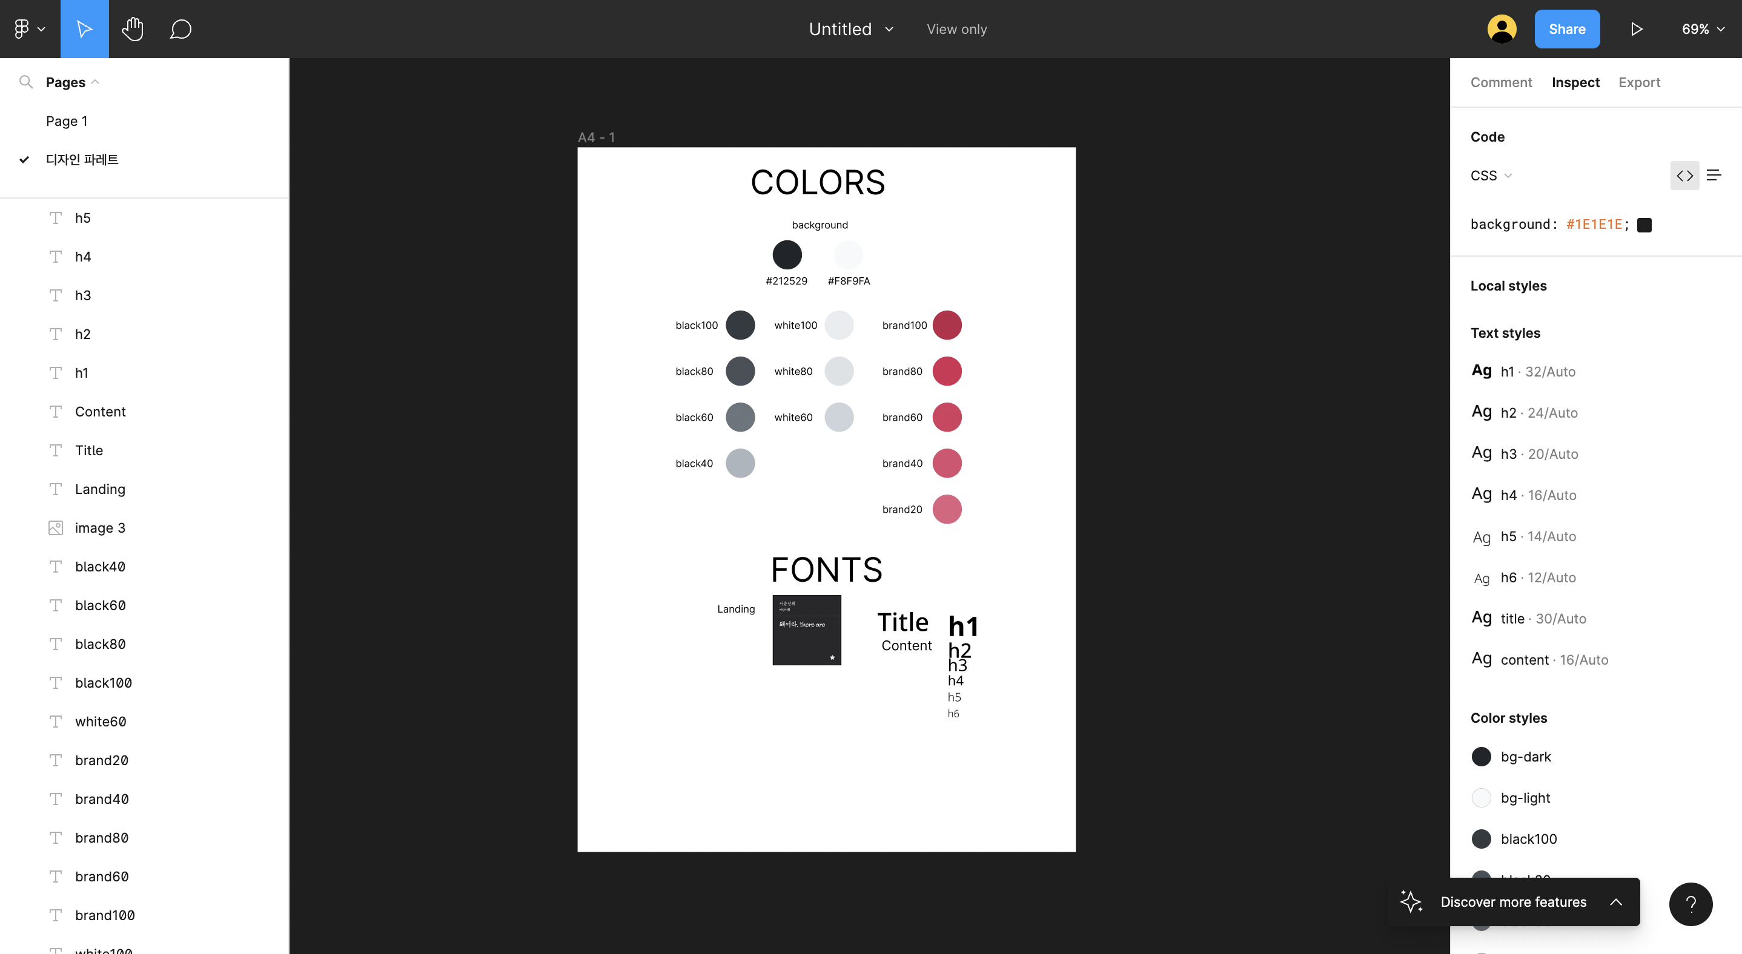The width and height of the screenshot is (1742, 954).
Task: Open the Figma main menu
Action: pyautogui.click(x=29, y=29)
